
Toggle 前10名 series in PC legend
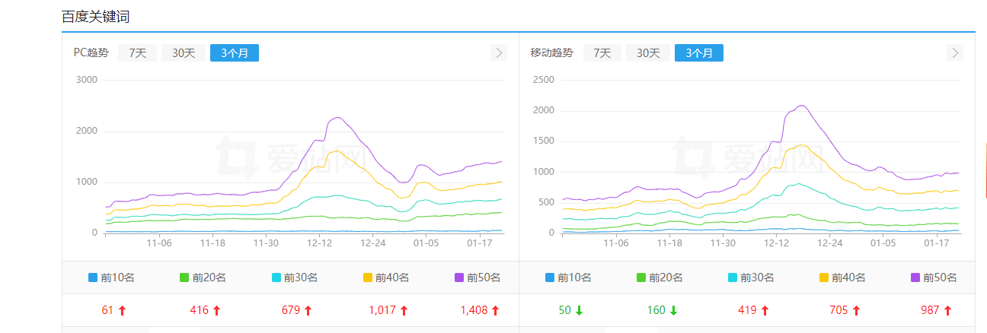(x=111, y=277)
